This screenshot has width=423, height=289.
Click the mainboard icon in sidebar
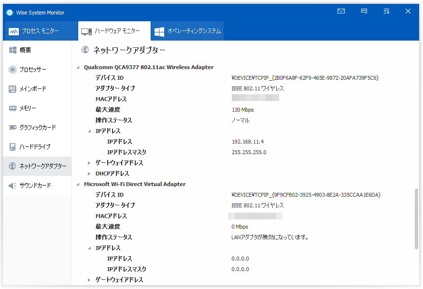[x=13, y=89]
